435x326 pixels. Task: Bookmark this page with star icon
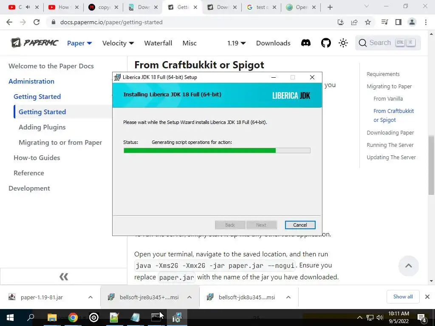pyautogui.click(x=368, y=22)
